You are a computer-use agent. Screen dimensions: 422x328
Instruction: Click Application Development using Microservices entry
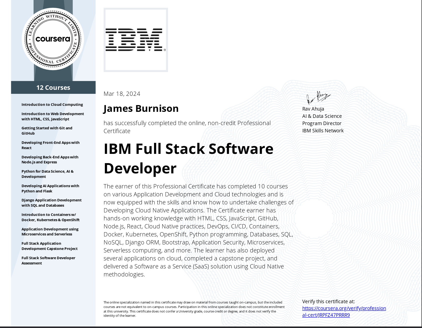coord(50,232)
